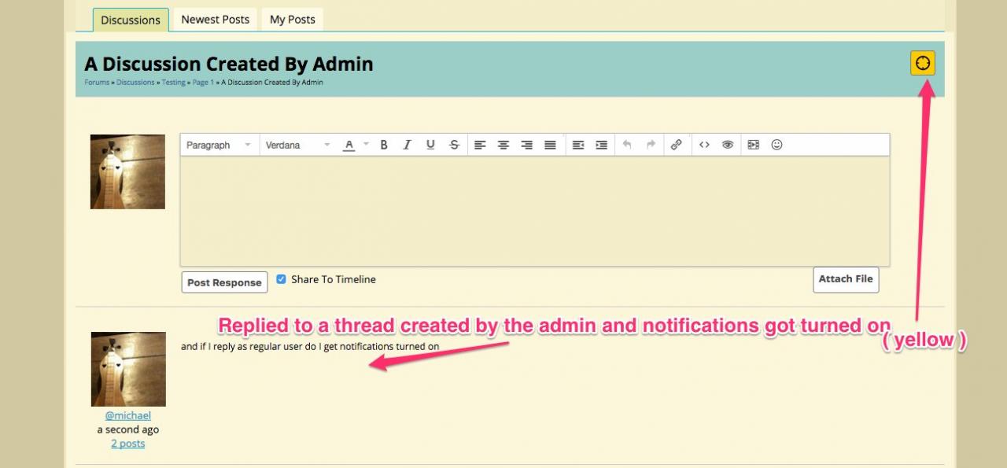Click the strikethrough formatting icon
1007x468 pixels.
pyautogui.click(x=454, y=145)
